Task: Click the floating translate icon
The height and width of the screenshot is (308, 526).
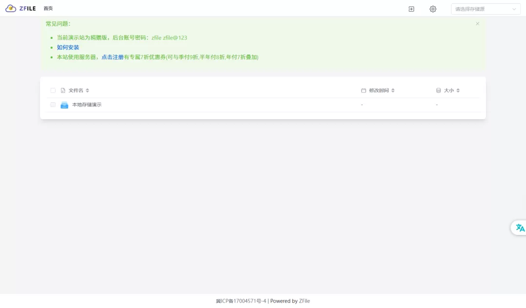Action: pyautogui.click(x=520, y=228)
